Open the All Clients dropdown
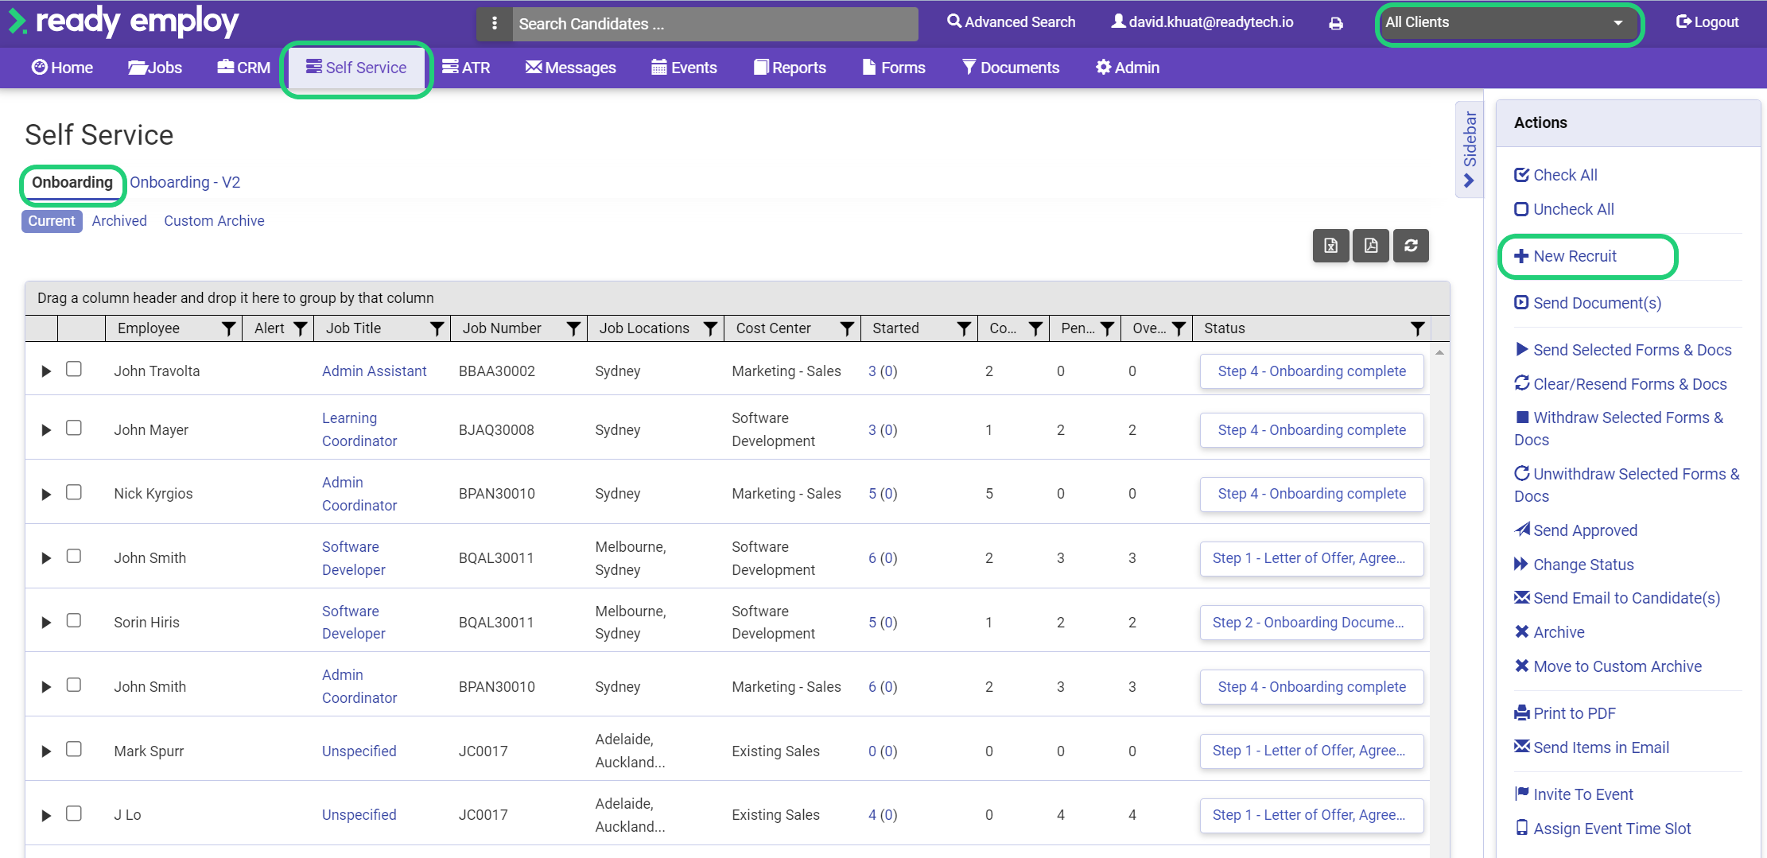The image size is (1767, 858). tap(1509, 23)
